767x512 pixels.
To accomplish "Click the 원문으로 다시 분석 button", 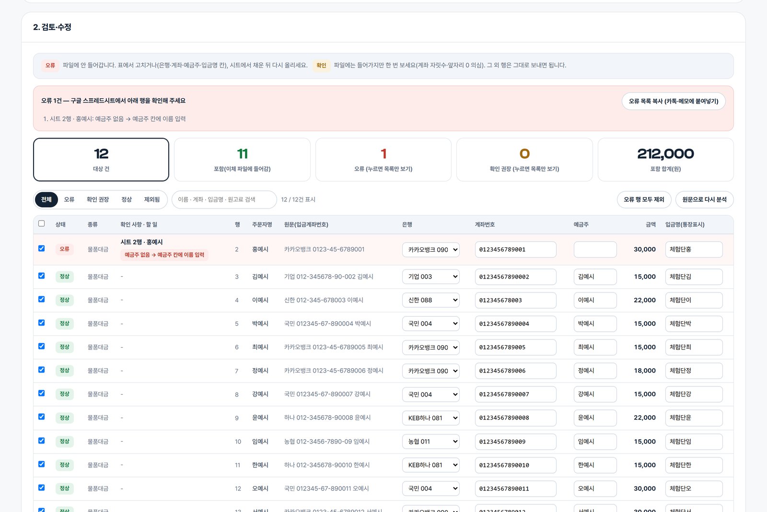I will click(x=704, y=199).
